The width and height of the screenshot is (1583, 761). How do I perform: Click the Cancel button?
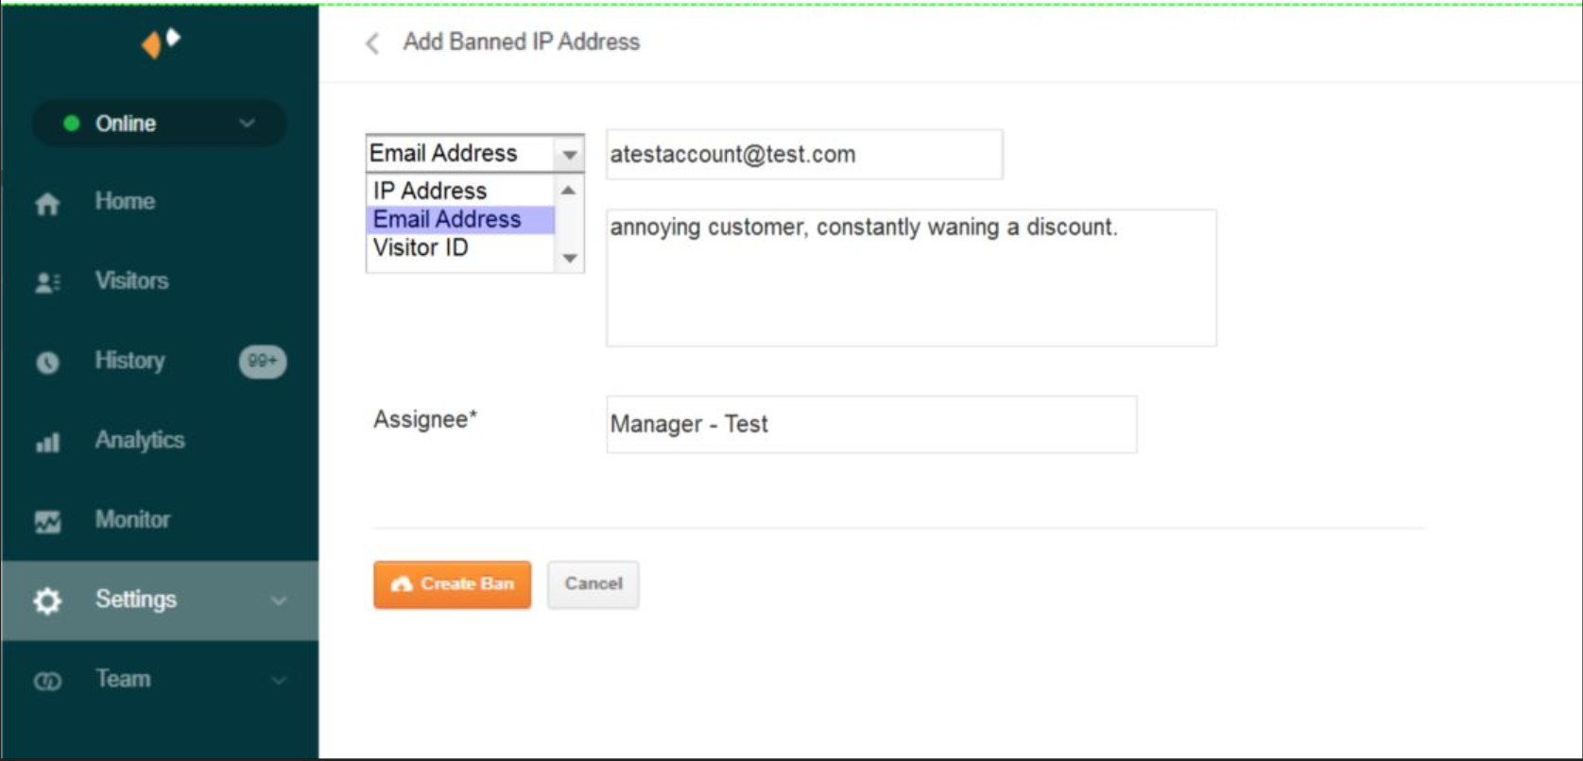tap(593, 584)
